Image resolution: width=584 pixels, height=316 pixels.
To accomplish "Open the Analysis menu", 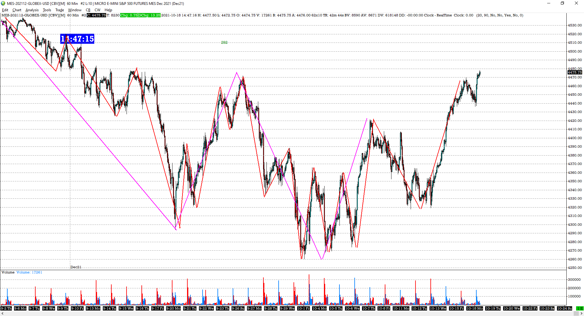I will click(32, 10).
